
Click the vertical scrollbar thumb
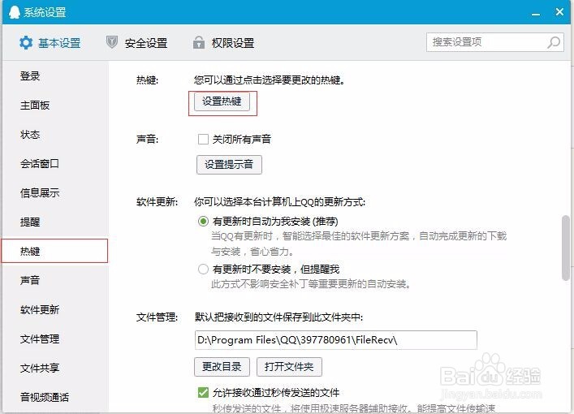(566, 248)
